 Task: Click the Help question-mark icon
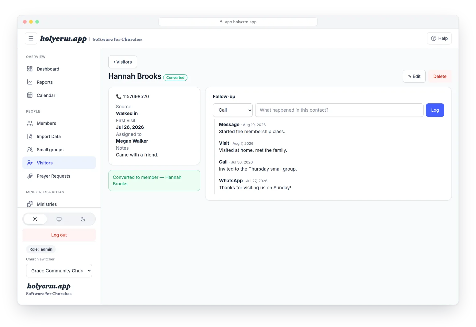[434, 38]
